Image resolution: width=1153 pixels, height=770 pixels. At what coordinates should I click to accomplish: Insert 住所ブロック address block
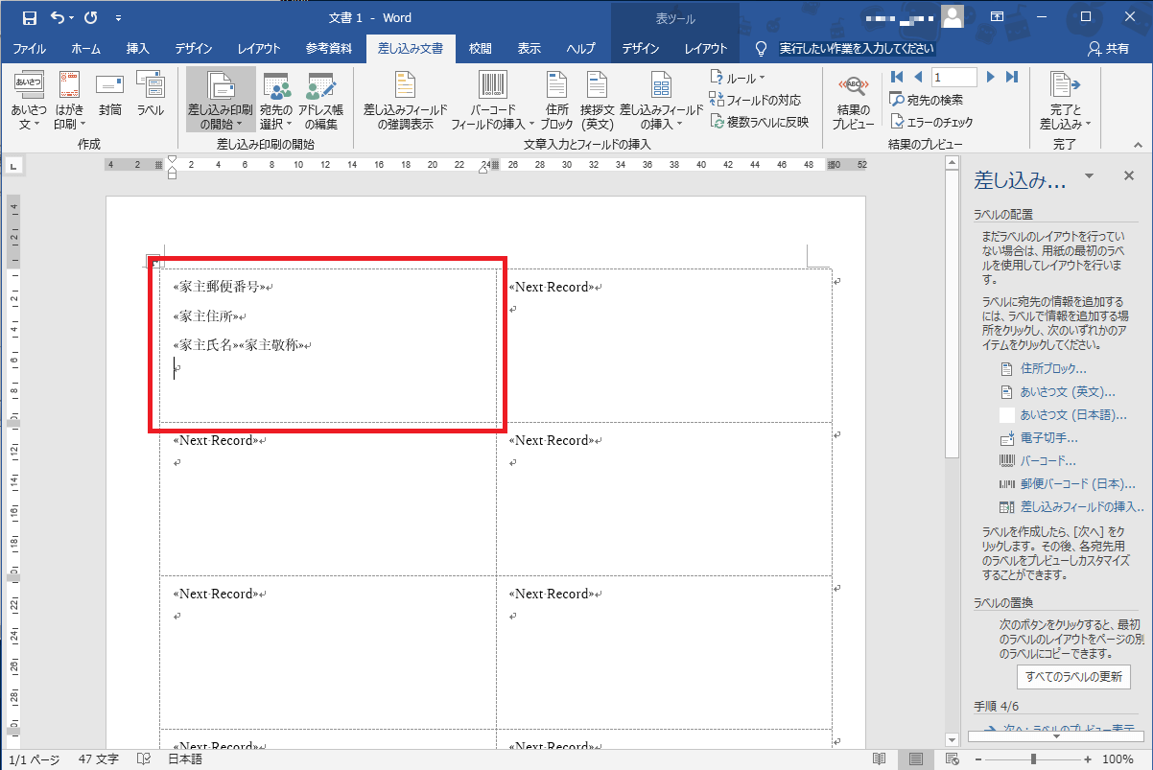pos(556,102)
